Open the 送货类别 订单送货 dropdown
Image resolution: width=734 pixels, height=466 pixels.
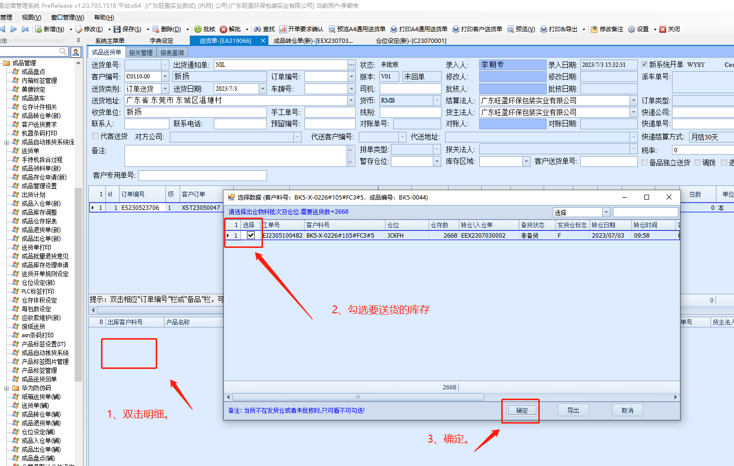pyautogui.click(x=165, y=88)
